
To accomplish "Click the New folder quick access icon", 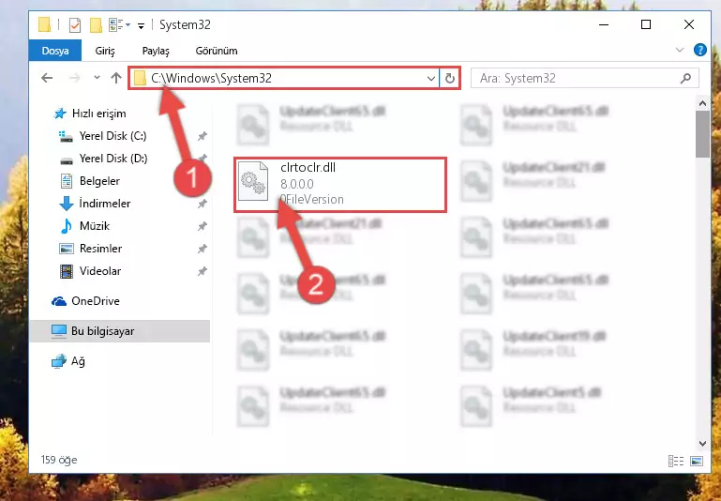I will (x=96, y=24).
